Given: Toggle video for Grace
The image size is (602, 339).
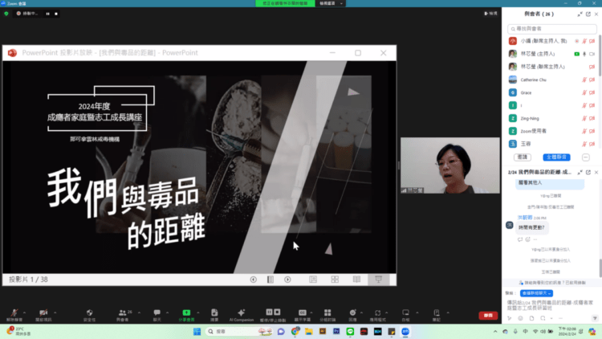Looking at the screenshot, I should point(592,92).
